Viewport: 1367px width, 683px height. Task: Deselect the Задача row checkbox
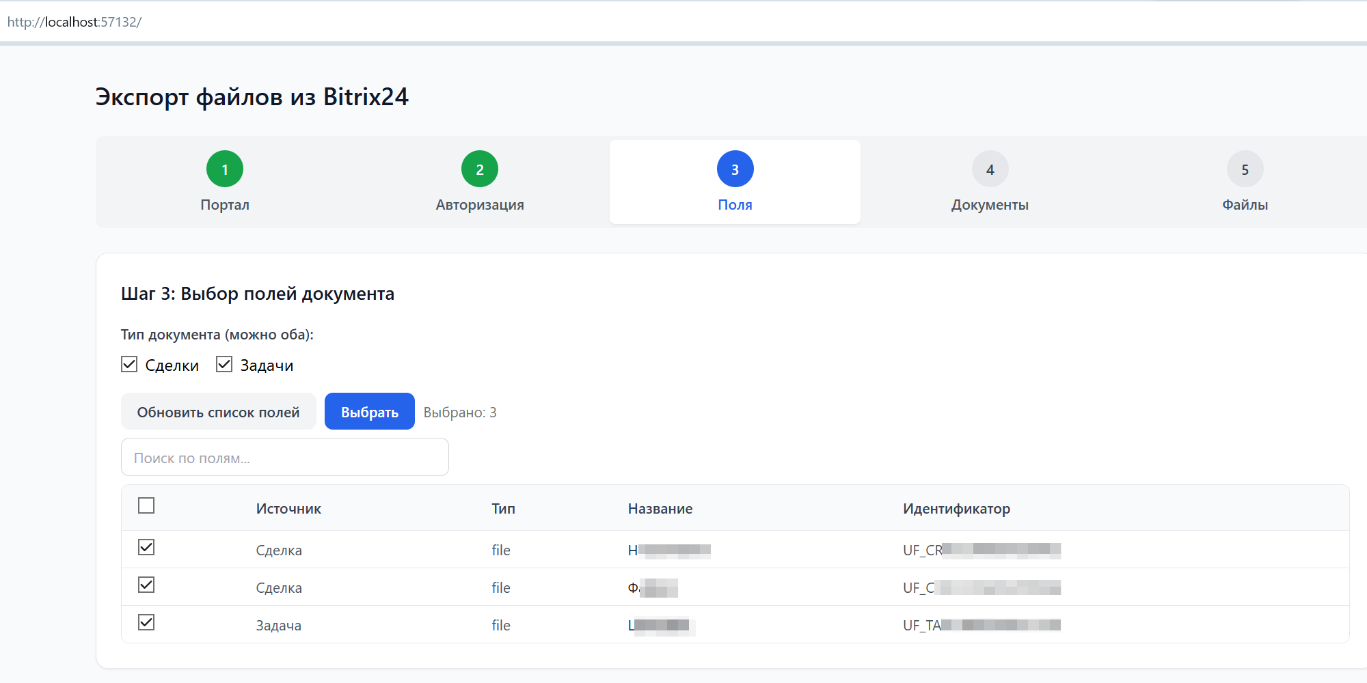tap(146, 622)
